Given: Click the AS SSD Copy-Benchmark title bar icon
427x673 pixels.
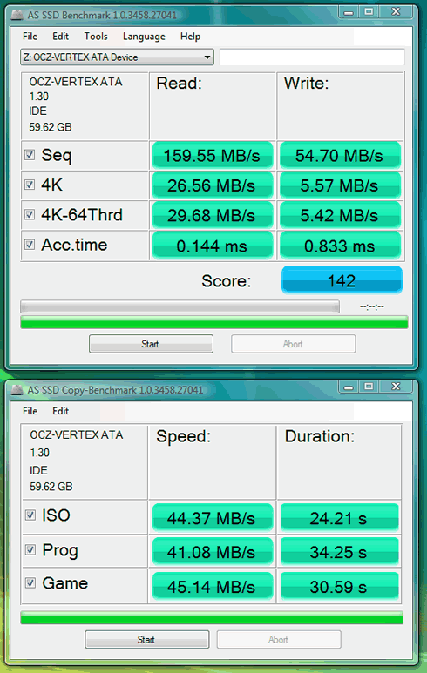Looking at the screenshot, I should pos(17,390).
